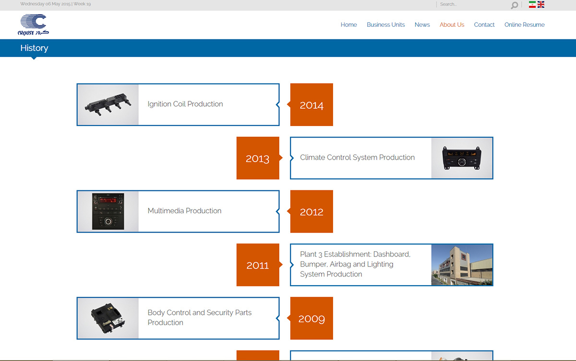The image size is (576, 361).
Task: Click the Plant 3 Establishment description
Action: (355, 264)
